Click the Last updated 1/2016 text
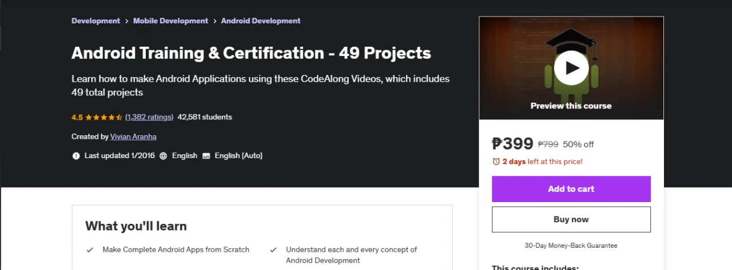 [x=118, y=156]
